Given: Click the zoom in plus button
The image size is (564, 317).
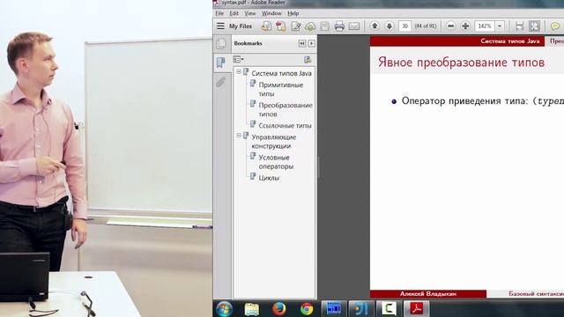Looking at the screenshot, I should (x=465, y=26).
